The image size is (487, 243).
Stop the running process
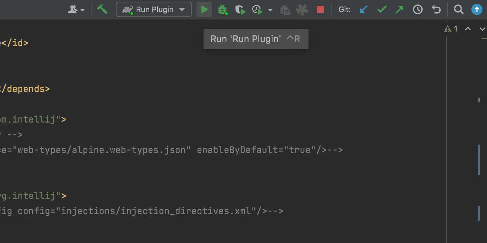pyautogui.click(x=320, y=9)
